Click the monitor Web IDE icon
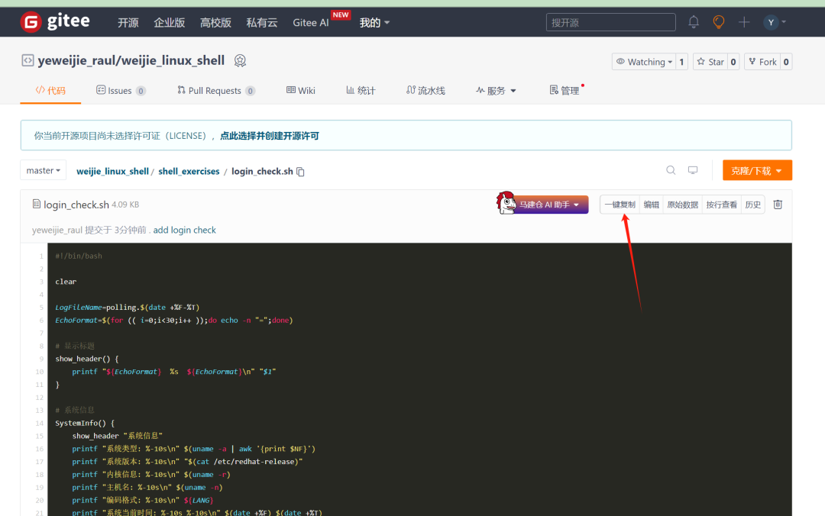 point(693,170)
